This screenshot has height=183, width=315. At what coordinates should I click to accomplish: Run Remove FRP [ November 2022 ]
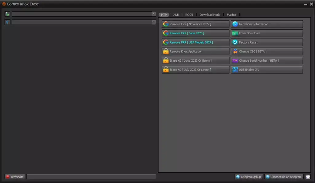point(195,24)
